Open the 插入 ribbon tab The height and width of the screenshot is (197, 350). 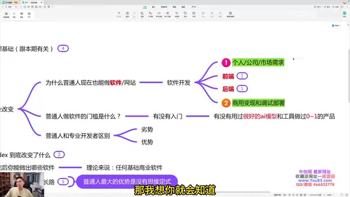click(154, 7)
